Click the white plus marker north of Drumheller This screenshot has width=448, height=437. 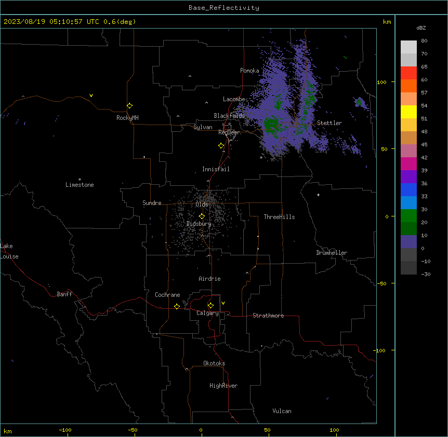coord(318,195)
